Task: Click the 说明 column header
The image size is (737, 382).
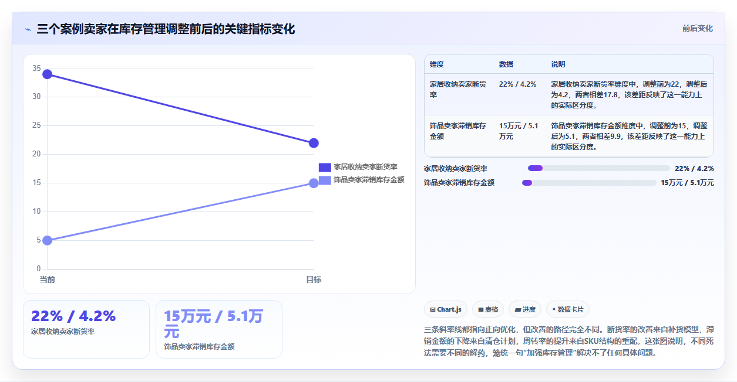Action: (558, 64)
